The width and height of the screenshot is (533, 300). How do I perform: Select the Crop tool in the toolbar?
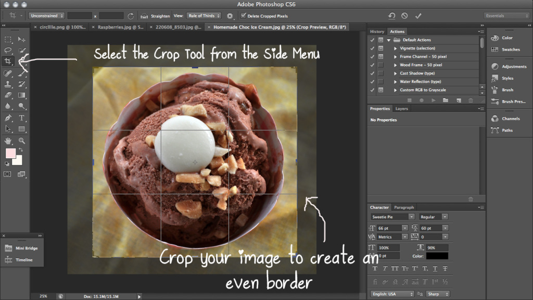point(8,61)
